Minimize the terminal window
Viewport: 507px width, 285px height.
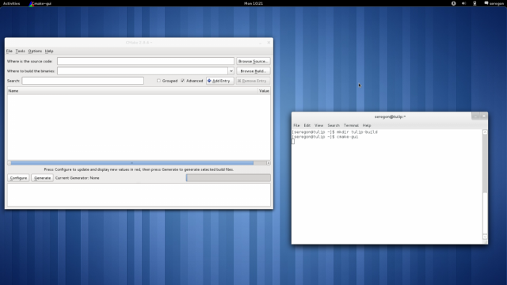tap(475, 116)
